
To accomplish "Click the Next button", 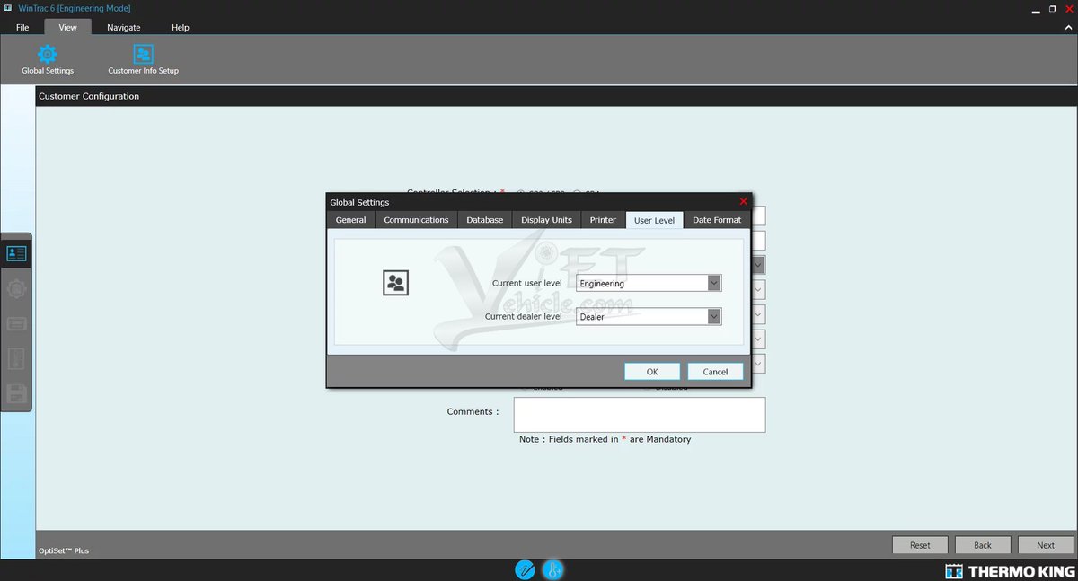I will coord(1046,545).
